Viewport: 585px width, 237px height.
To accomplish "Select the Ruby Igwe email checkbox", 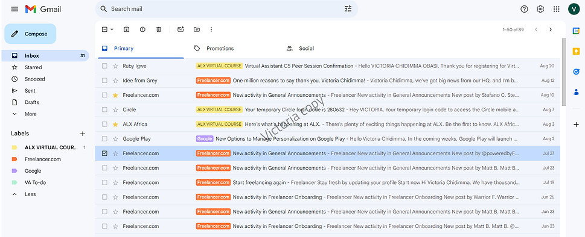I will 104,66.
